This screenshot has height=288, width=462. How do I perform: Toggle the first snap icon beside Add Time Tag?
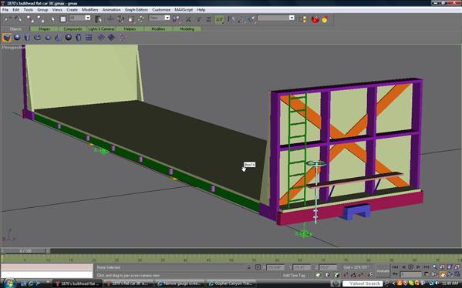point(319,275)
